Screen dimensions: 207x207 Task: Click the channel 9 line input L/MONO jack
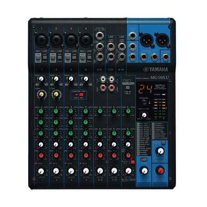click(122, 46)
